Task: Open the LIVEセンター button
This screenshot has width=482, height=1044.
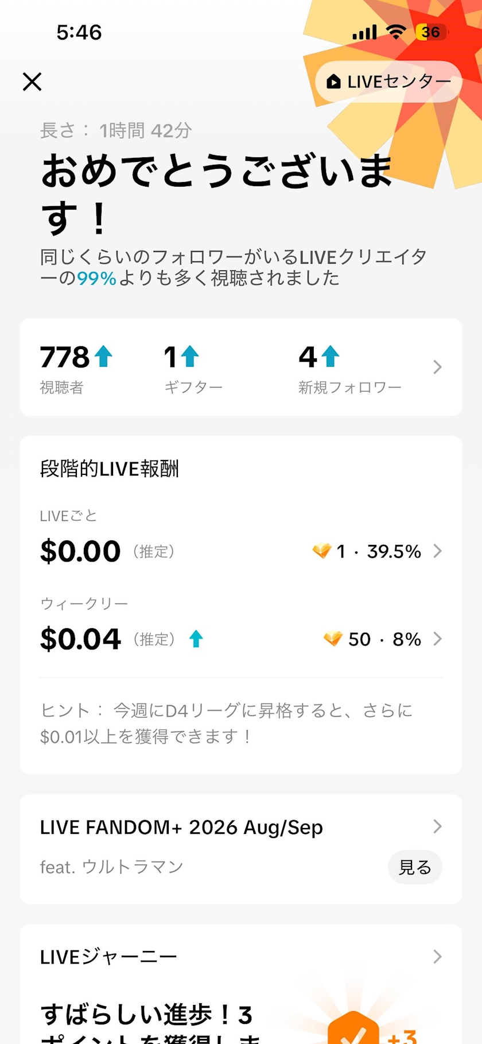Action: tap(388, 82)
